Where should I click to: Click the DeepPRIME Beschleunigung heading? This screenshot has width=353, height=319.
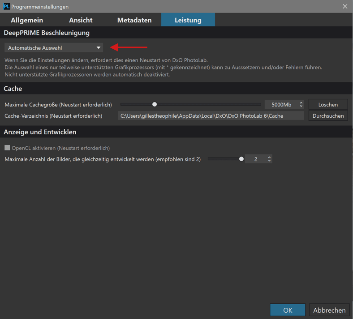coord(47,33)
